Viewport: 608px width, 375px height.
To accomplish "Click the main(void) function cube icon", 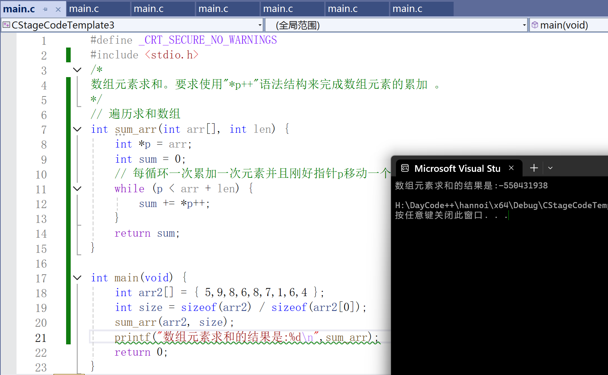I will point(535,25).
